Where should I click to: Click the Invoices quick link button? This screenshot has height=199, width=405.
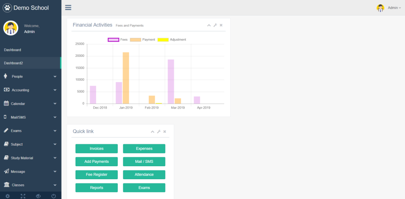click(x=97, y=149)
